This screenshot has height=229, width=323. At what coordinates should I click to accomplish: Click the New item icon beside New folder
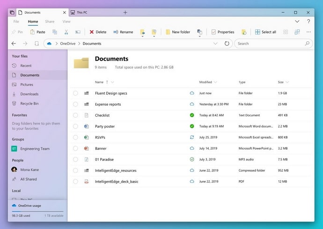click(x=199, y=32)
